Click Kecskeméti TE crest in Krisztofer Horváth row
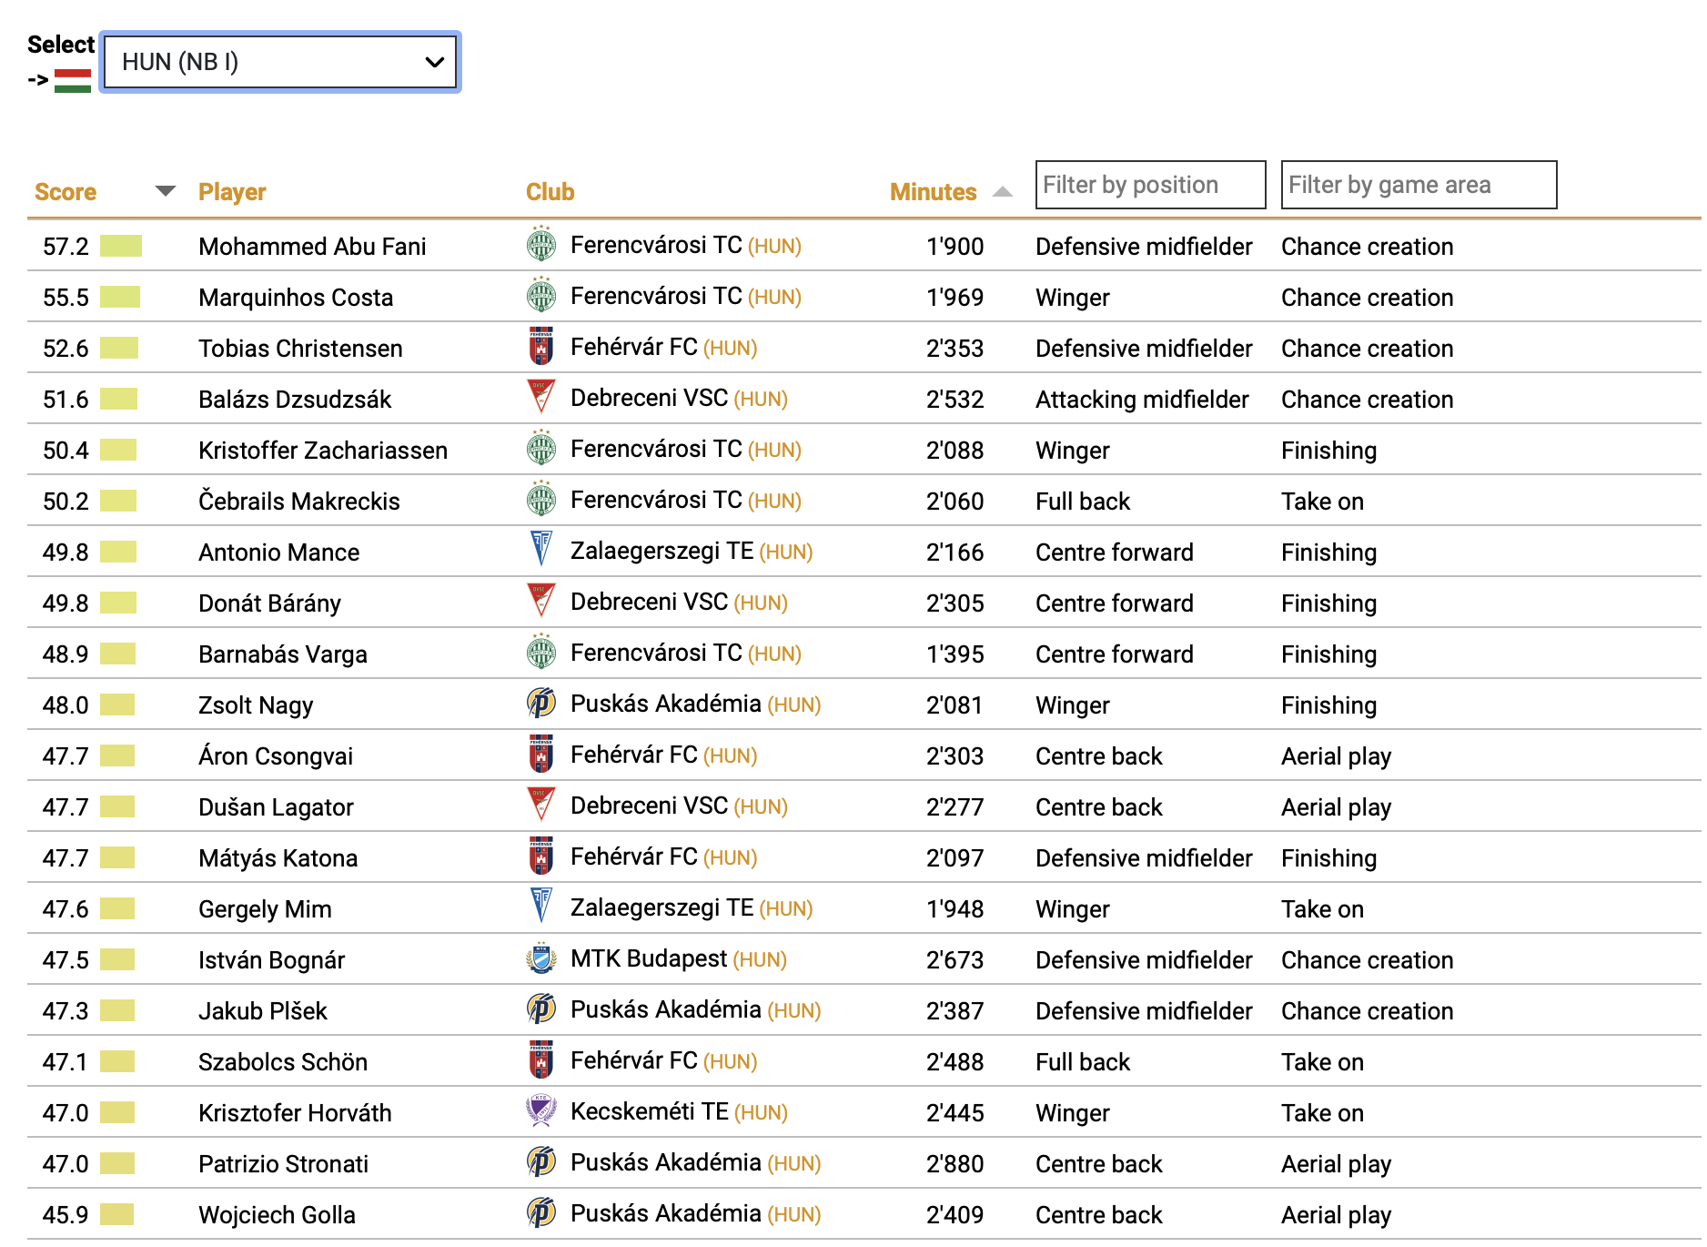 point(541,1110)
